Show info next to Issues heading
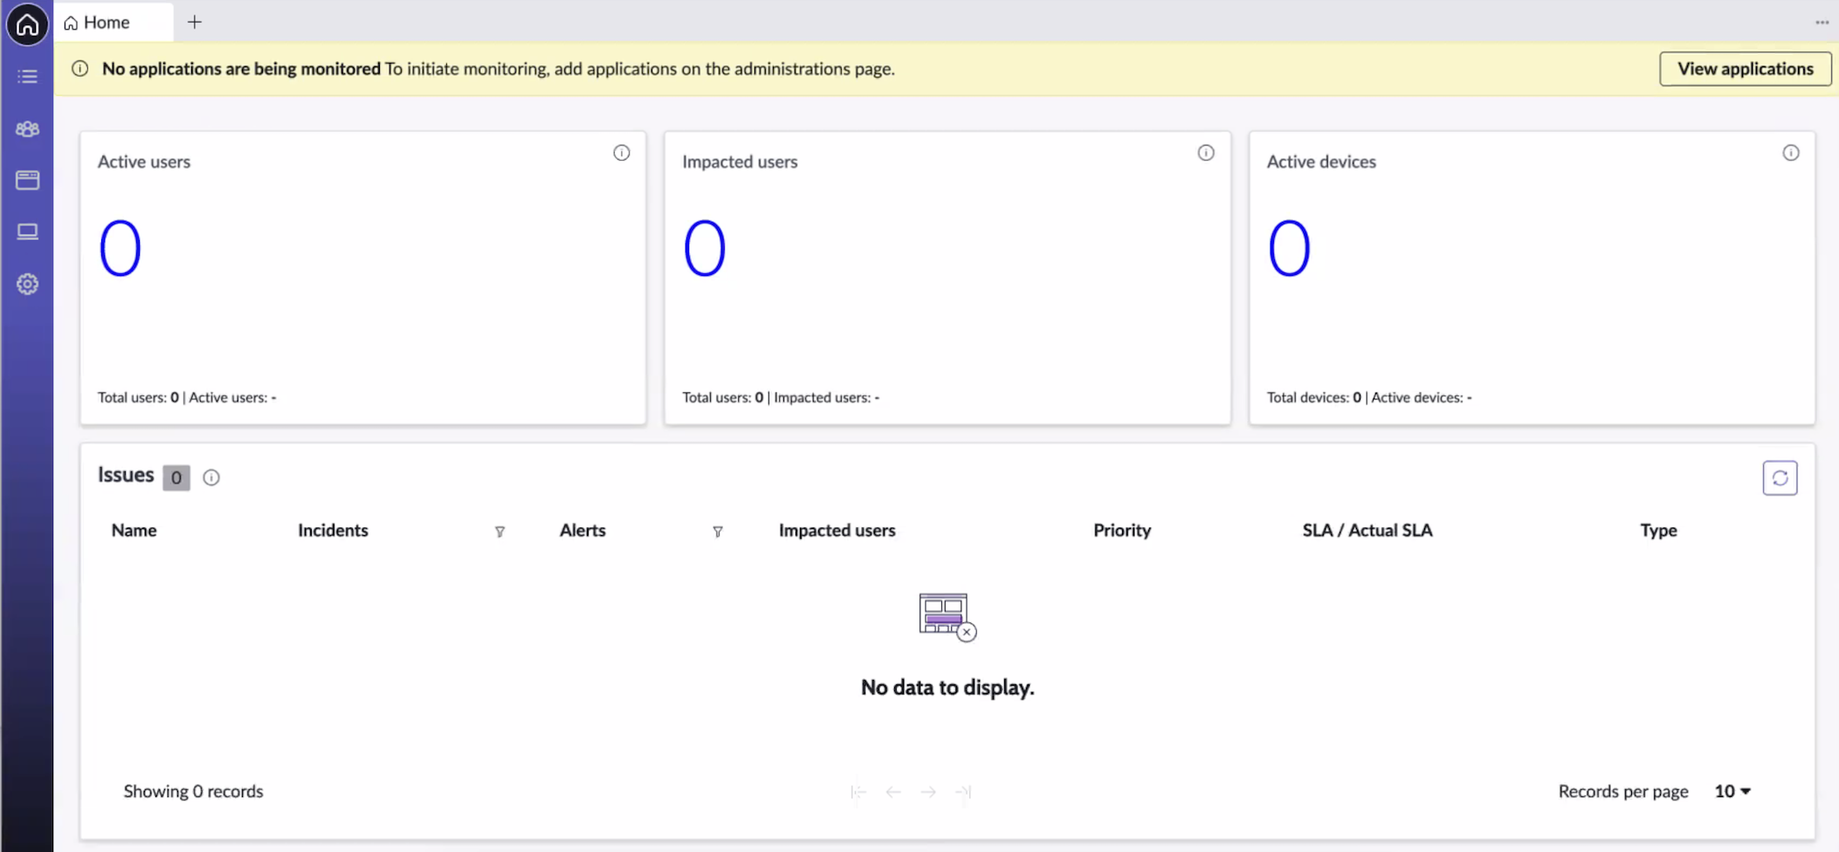The image size is (1839, 852). 211,478
